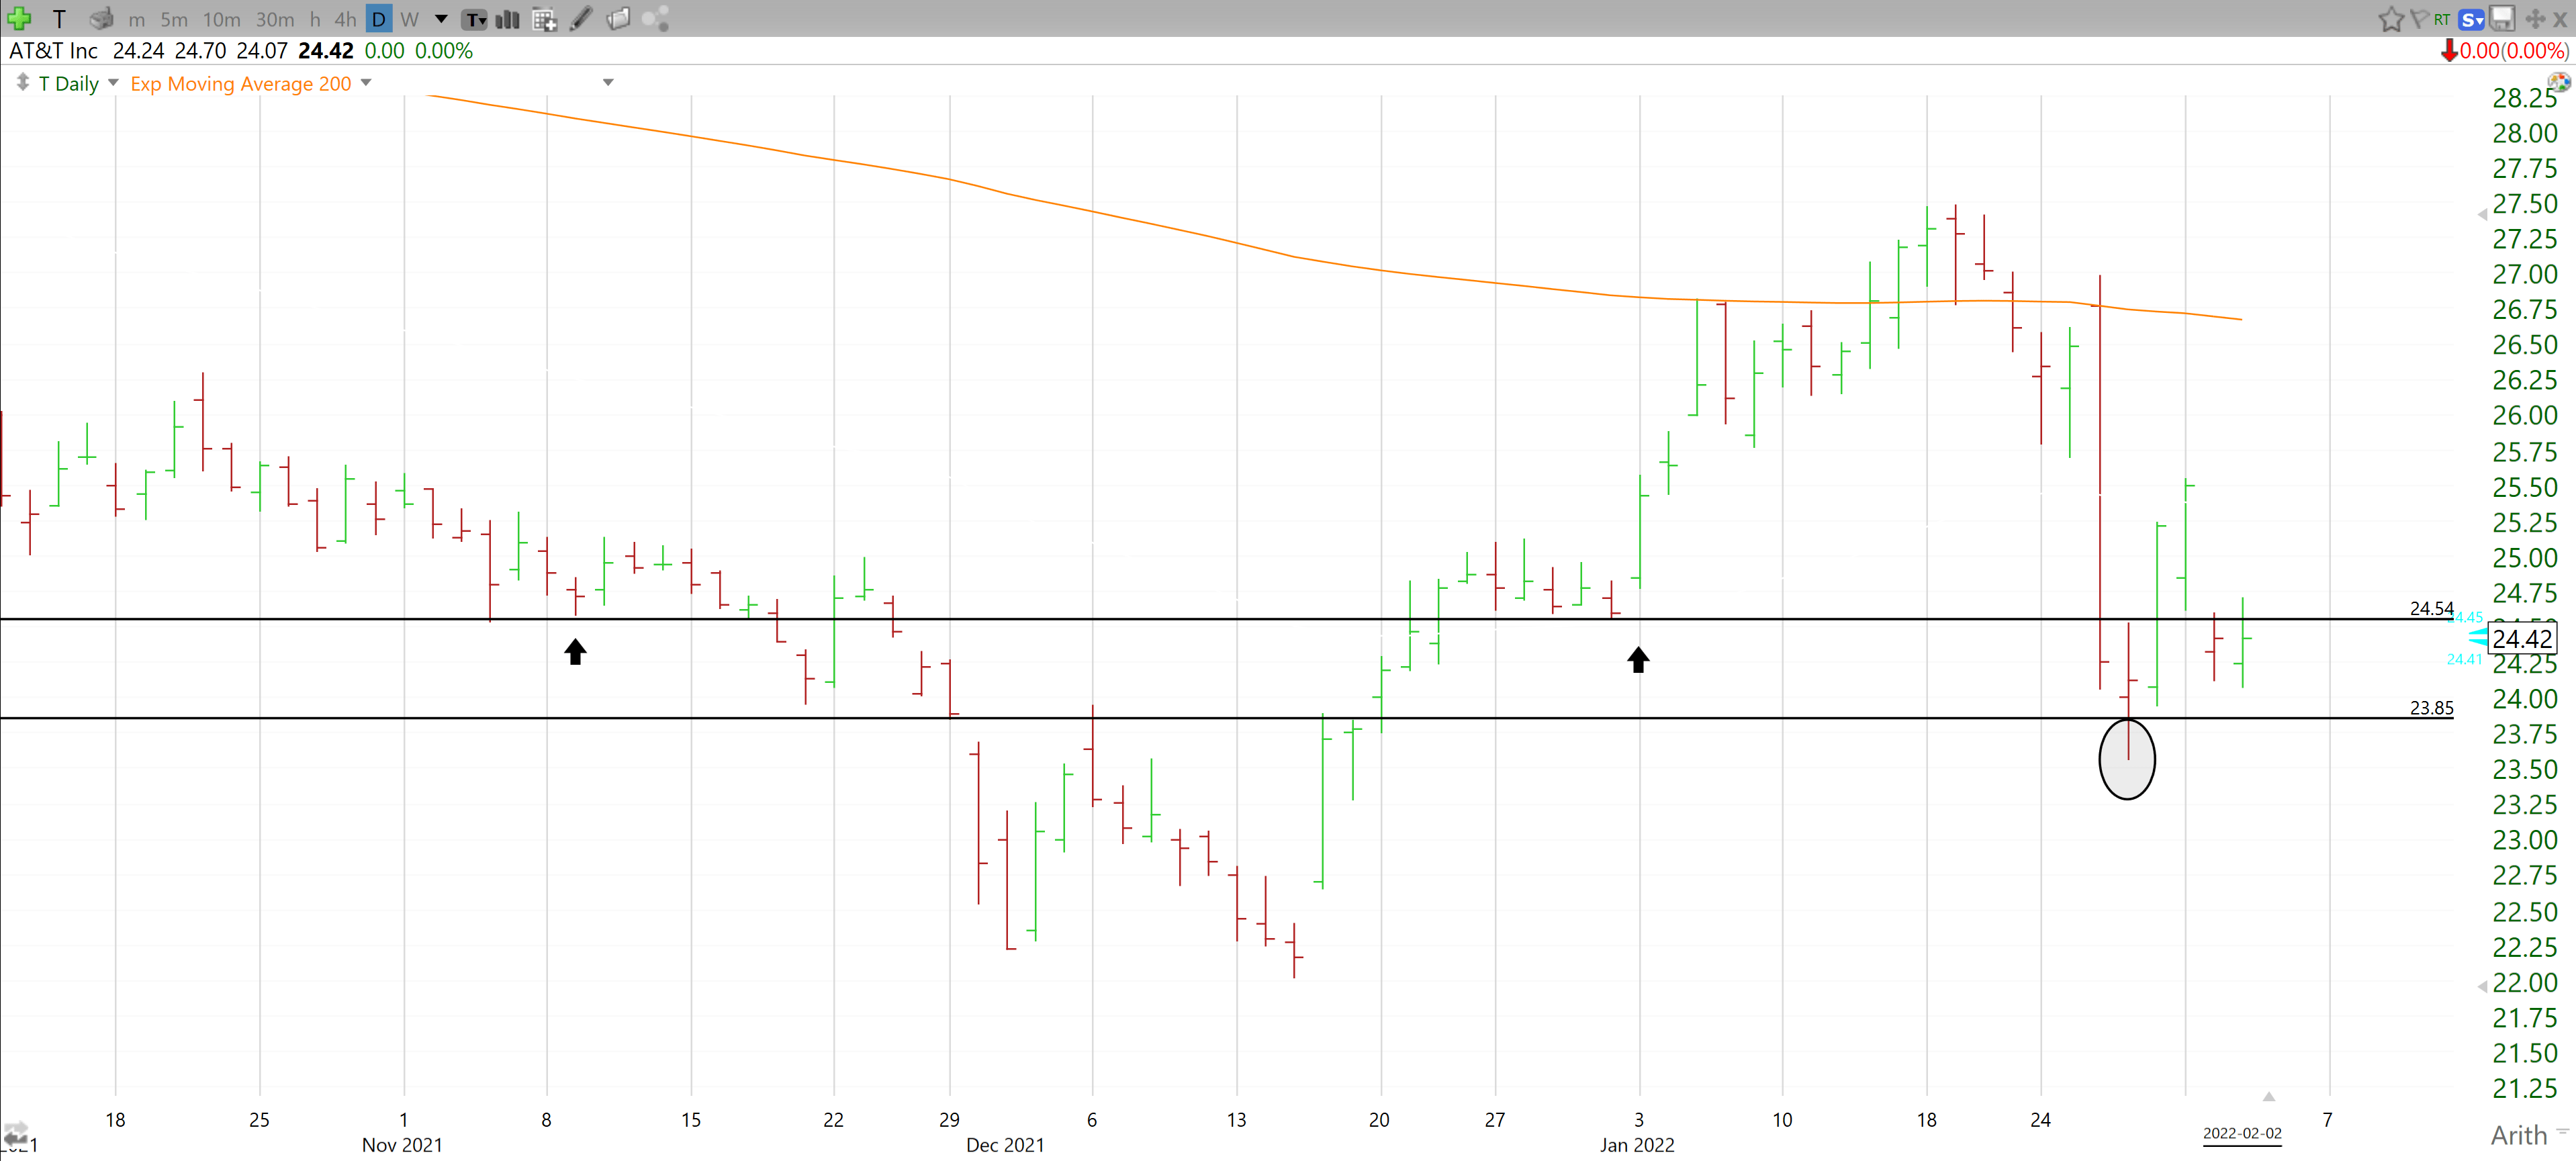
Task: Click the 2022-02-02 date label
Action: click(x=2242, y=1133)
